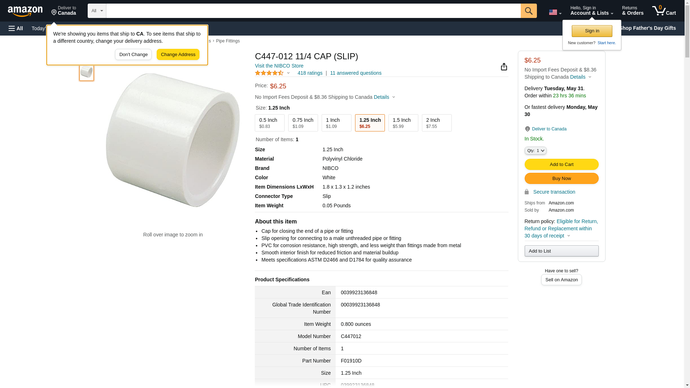Viewport: 690px width, 388px height.
Task: Choose the 1.5 Inch size option
Action: pos(403,123)
